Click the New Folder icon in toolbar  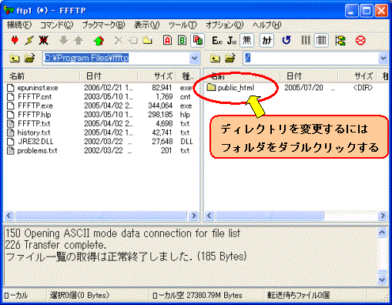click(148, 40)
